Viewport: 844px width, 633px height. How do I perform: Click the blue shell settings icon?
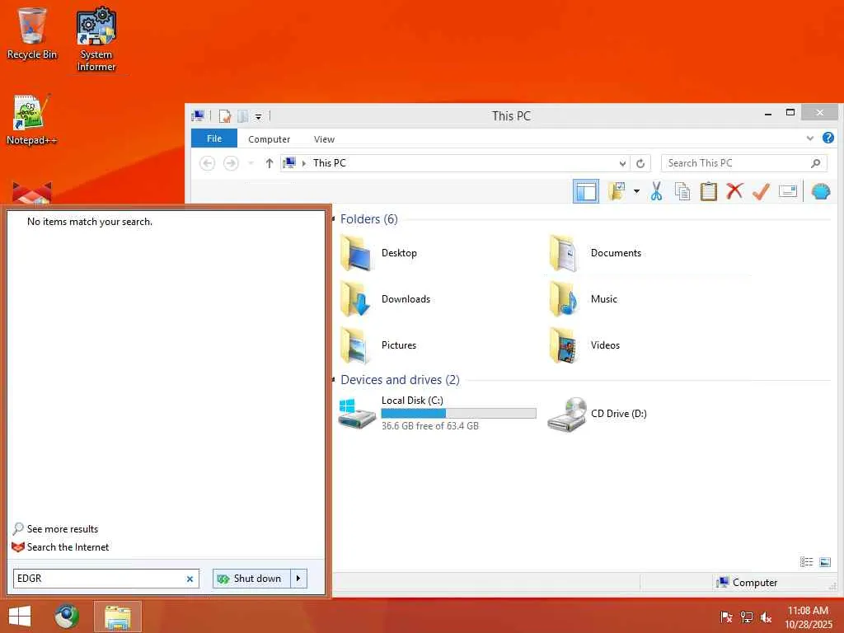820,191
